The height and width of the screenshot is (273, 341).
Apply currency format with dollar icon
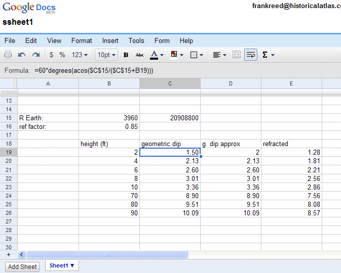tap(51, 55)
